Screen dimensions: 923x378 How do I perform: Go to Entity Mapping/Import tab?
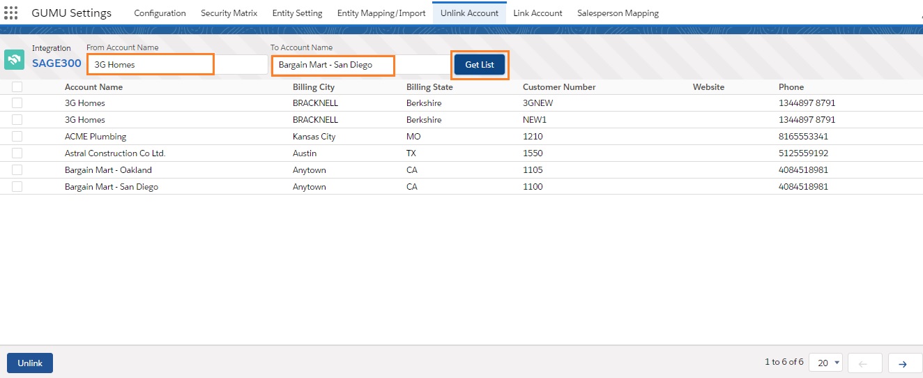381,13
